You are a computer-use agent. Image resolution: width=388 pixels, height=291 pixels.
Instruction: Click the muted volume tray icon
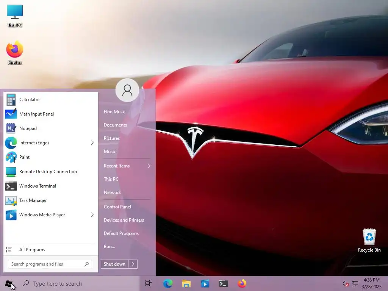click(x=346, y=283)
